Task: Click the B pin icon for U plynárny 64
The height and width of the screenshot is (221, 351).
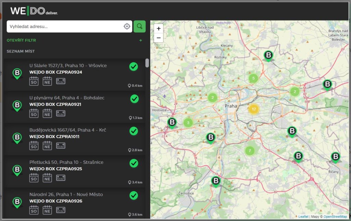Action: pos(17,106)
